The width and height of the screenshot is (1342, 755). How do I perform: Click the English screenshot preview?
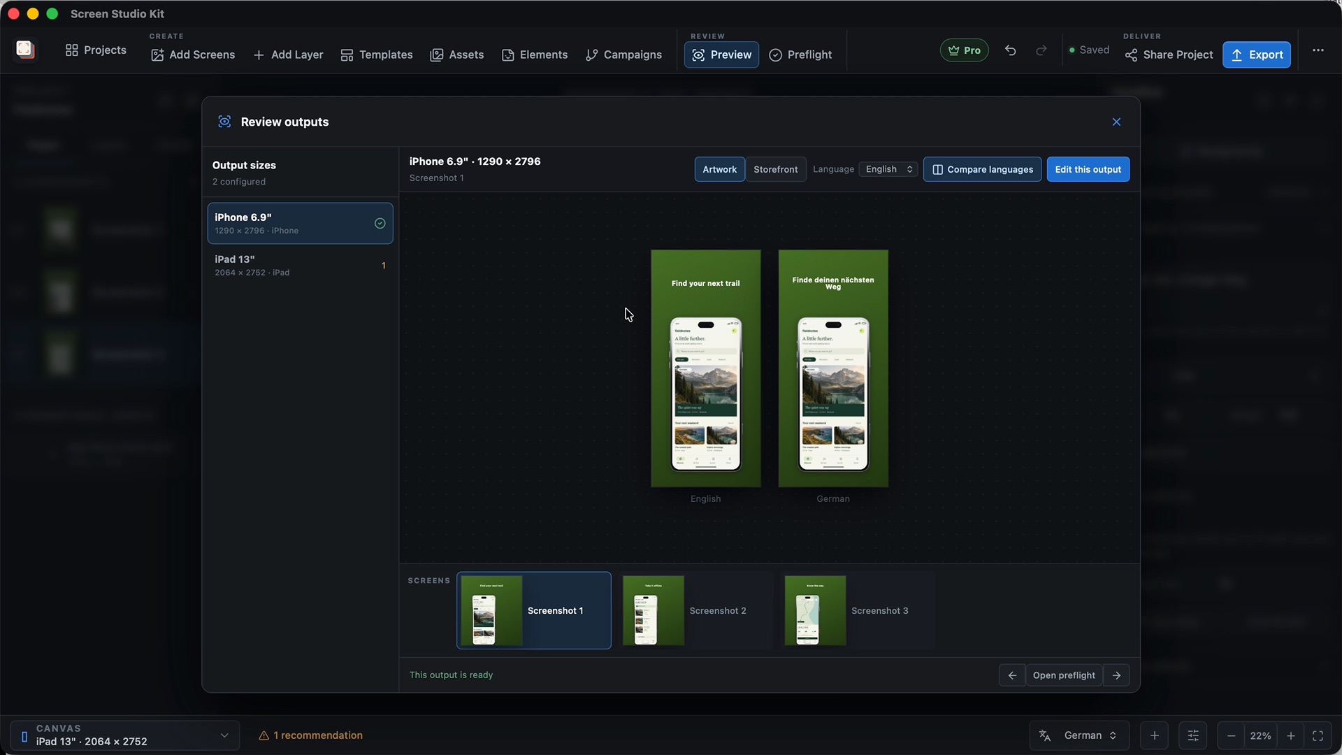pos(705,368)
